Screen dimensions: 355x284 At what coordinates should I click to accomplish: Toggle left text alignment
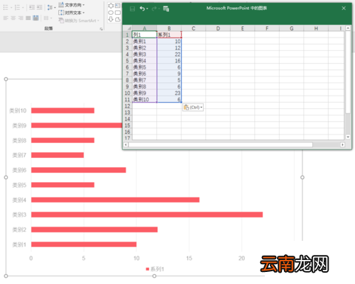[x=6, y=18]
